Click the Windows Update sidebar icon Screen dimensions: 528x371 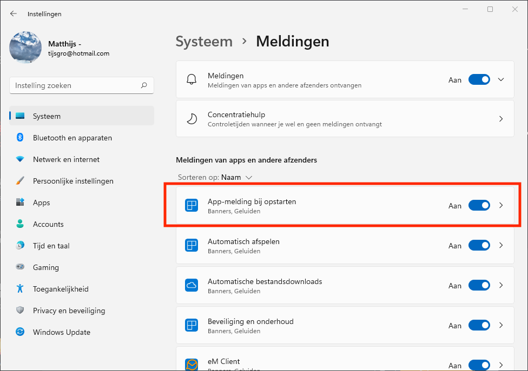(x=20, y=332)
